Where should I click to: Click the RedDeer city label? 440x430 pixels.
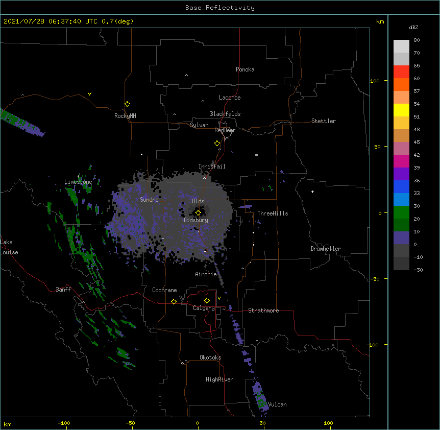[x=225, y=130]
